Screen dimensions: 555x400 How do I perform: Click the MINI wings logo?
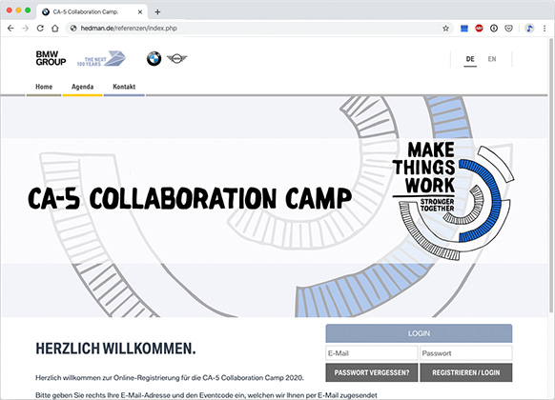click(176, 58)
